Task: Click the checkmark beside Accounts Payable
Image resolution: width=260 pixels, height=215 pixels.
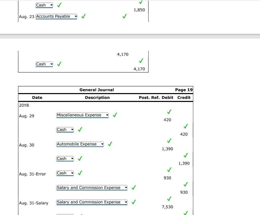Action: (83, 16)
